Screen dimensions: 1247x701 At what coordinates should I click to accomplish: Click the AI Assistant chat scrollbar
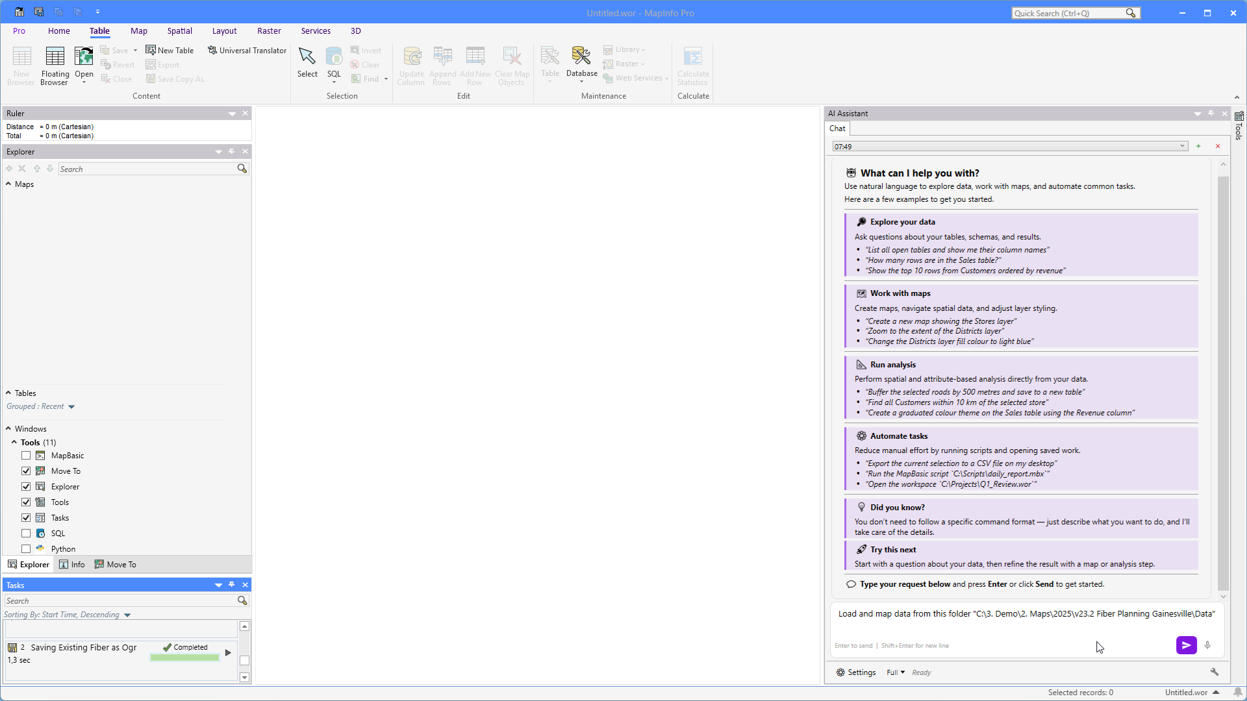[1223, 383]
